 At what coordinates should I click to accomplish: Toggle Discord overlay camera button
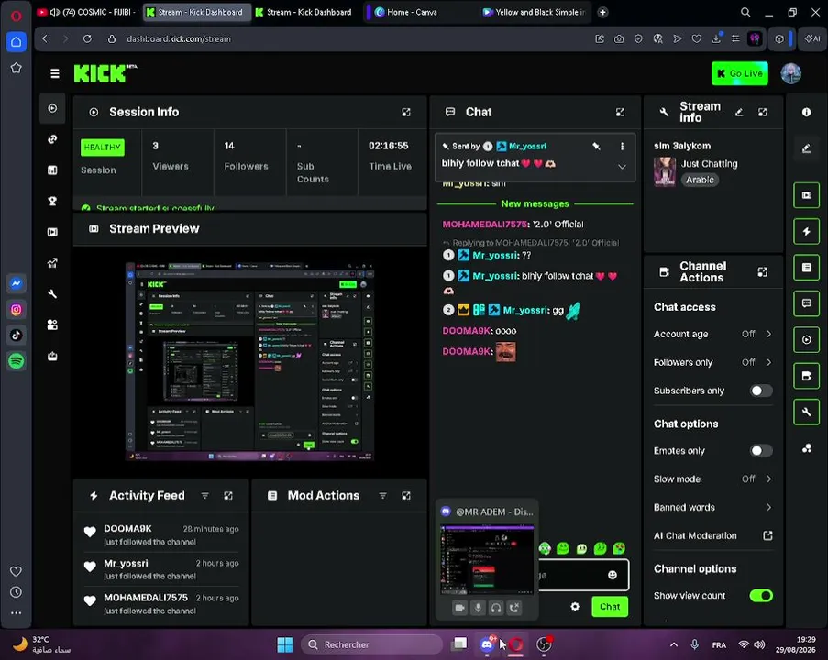click(460, 608)
